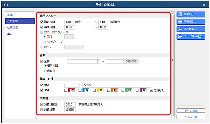The height and width of the screenshot is (124, 210).
Task: Click the blue 青 color swatch
Action: 86,90
